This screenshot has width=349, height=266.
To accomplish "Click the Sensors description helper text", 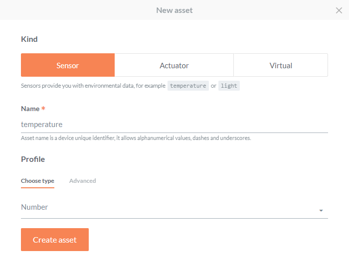I will (93, 86).
